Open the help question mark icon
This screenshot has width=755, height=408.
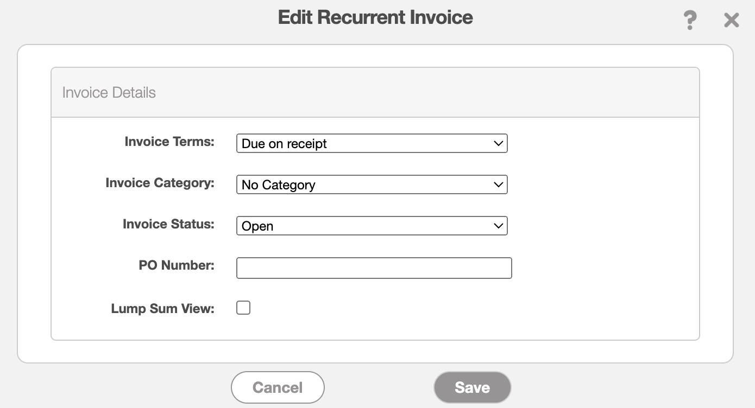[690, 21]
